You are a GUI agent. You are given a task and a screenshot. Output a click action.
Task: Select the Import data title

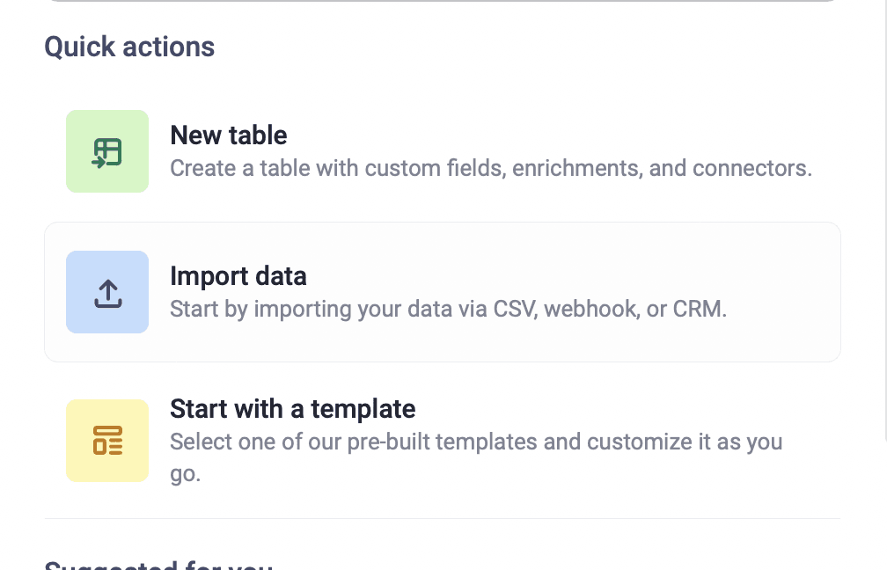point(238,276)
